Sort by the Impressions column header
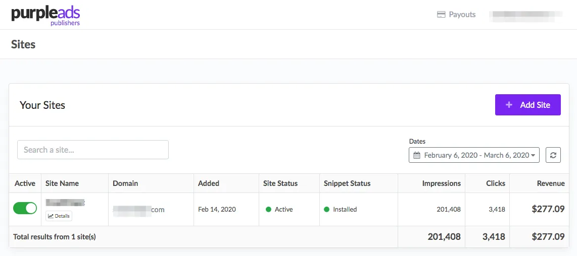 pyautogui.click(x=441, y=183)
